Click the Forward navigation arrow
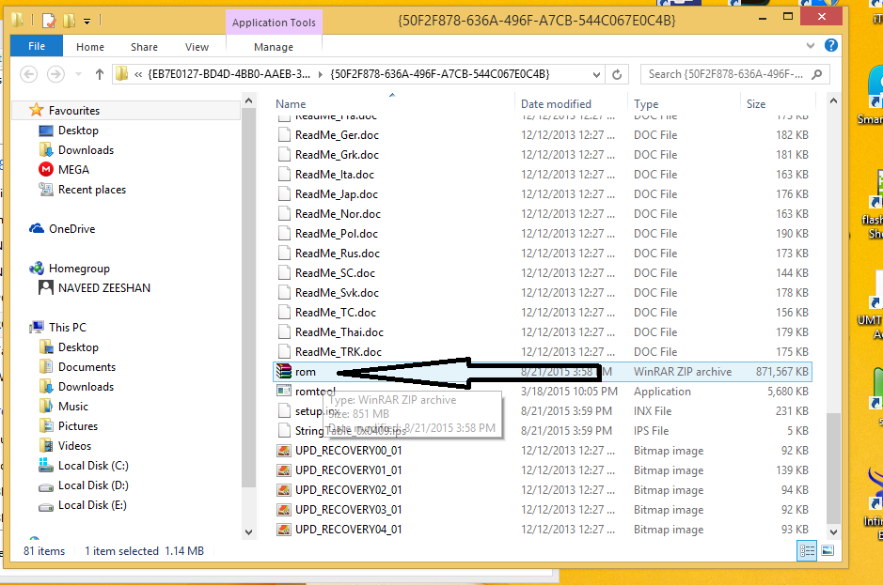This screenshot has width=883, height=585. pyautogui.click(x=55, y=74)
